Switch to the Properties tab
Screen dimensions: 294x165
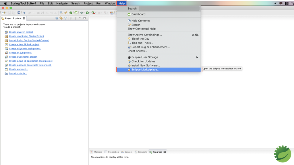pos(112,152)
